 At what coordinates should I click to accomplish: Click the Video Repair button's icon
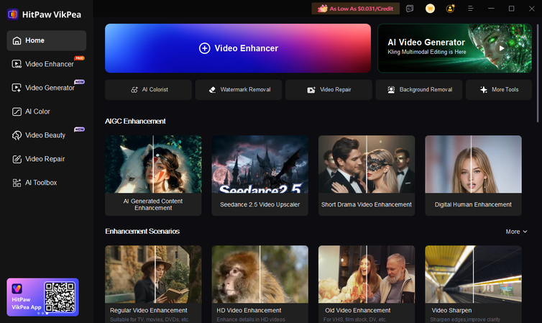(x=311, y=90)
